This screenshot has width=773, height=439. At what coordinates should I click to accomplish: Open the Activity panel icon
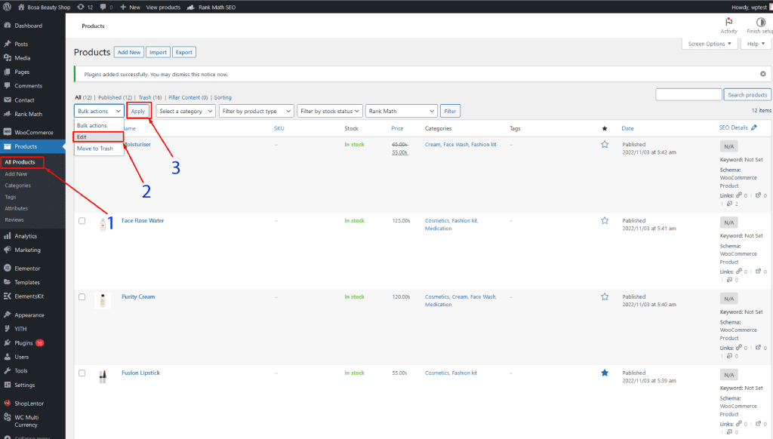[x=728, y=23]
